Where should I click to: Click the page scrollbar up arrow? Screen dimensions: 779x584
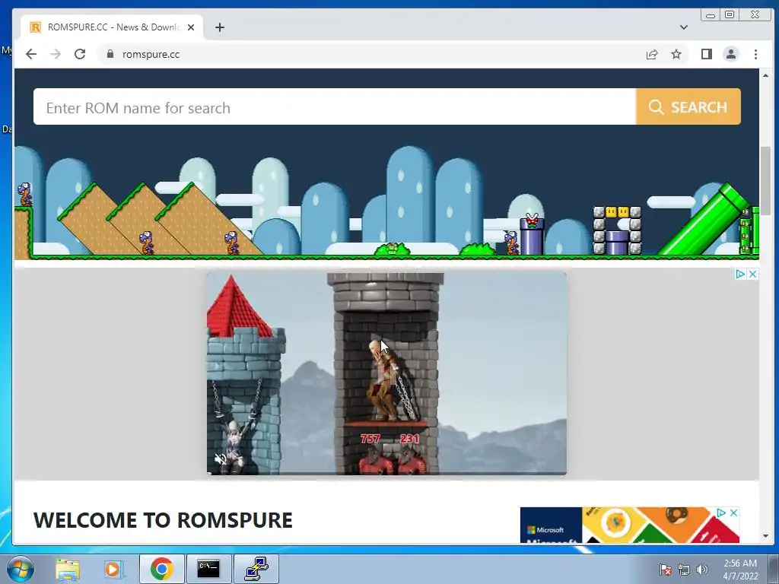(x=765, y=75)
